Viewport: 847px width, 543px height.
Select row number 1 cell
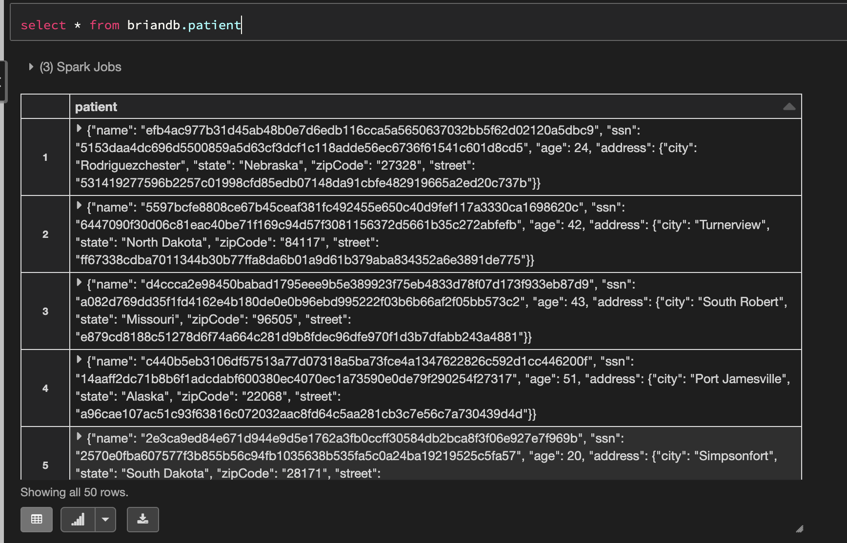point(45,157)
